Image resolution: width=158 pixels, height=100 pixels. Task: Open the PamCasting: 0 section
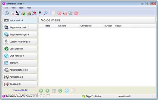coord(20,77)
